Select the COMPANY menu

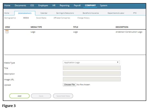(90, 6)
